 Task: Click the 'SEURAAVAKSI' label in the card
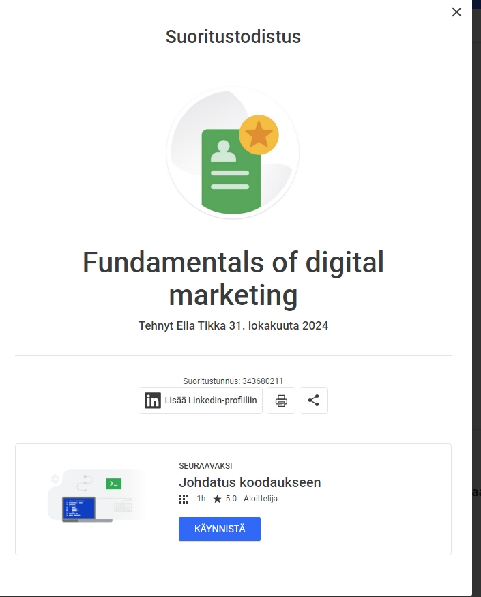(205, 465)
